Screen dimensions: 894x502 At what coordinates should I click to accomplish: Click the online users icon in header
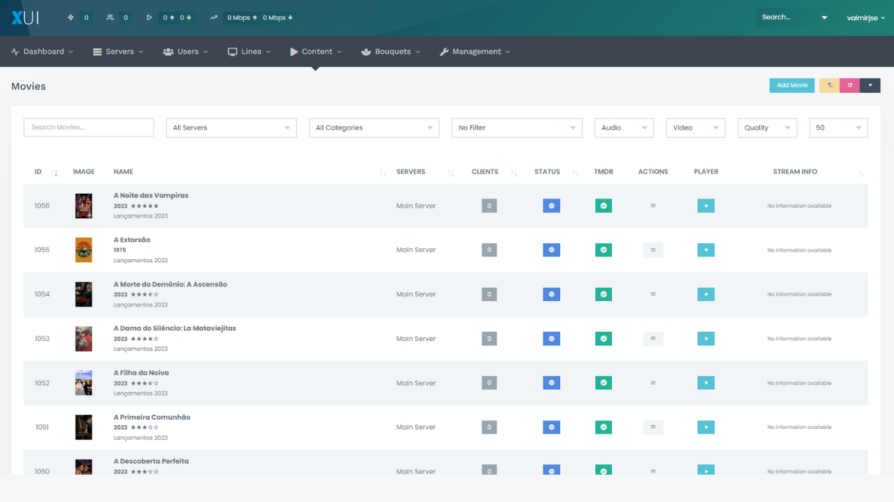[110, 17]
